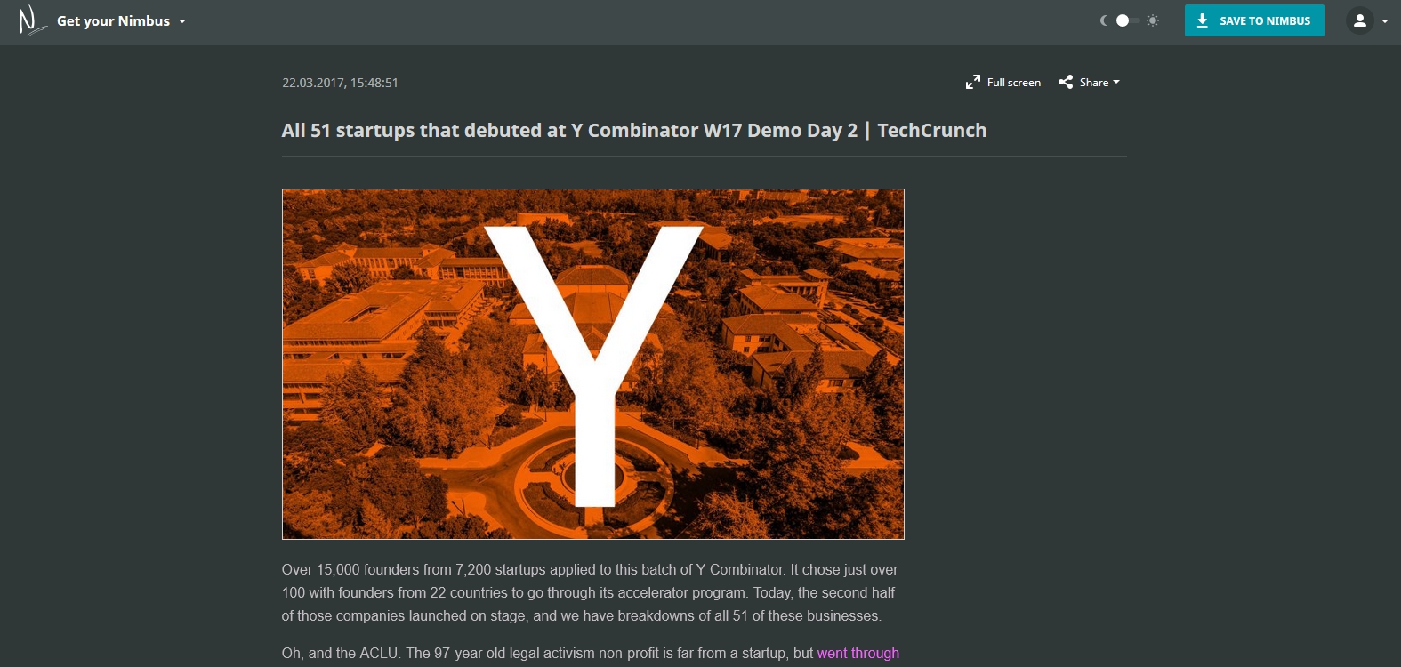Click the 22.03.2017 timestamp
Image resolution: width=1401 pixels, height=667 pixels.
coord(340,83)
